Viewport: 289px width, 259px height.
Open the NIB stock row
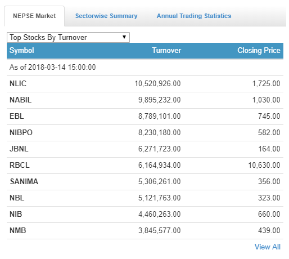[x=145, y=214]
